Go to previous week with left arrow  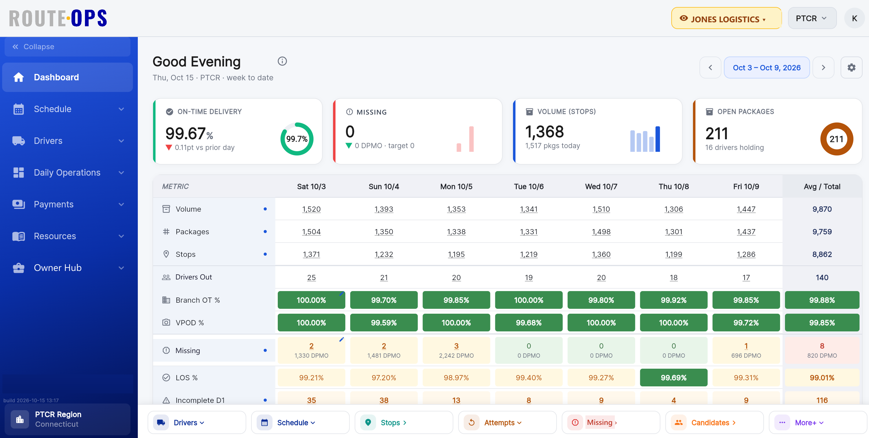710,68
